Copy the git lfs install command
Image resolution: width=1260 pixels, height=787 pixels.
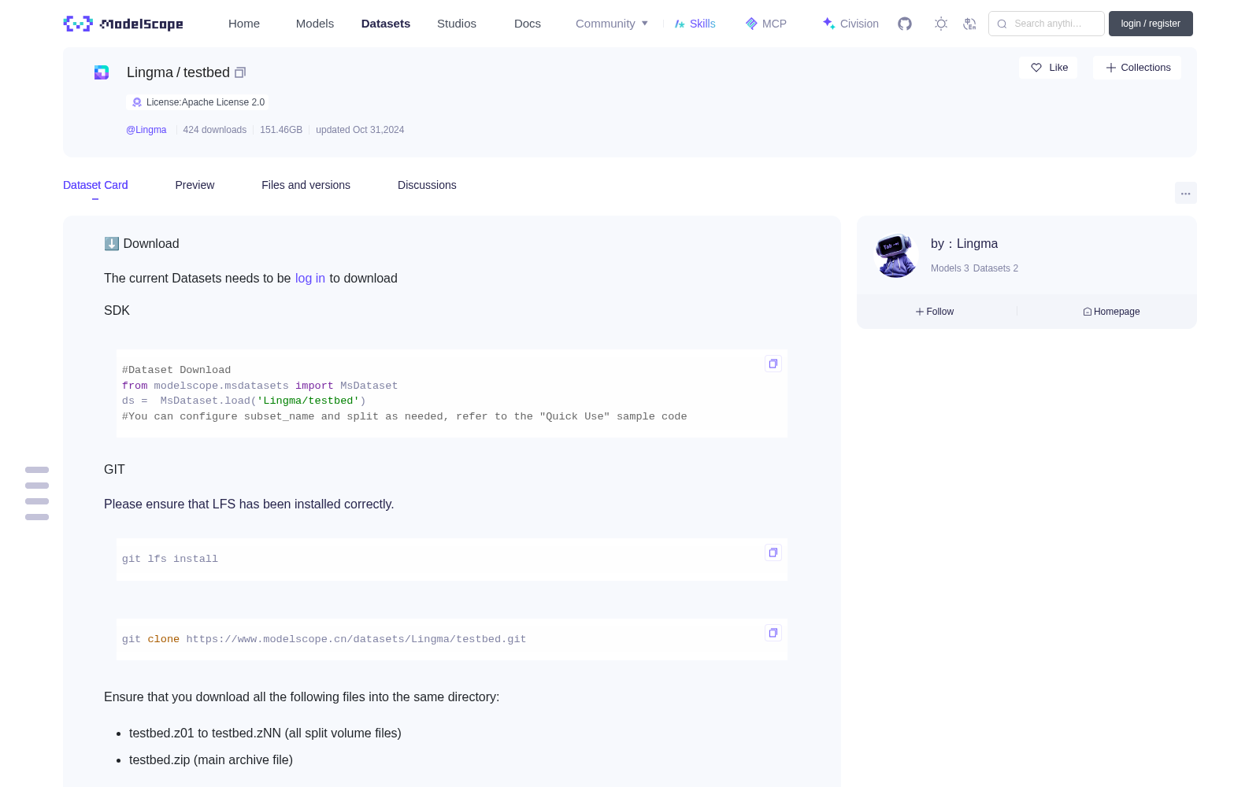773,552
